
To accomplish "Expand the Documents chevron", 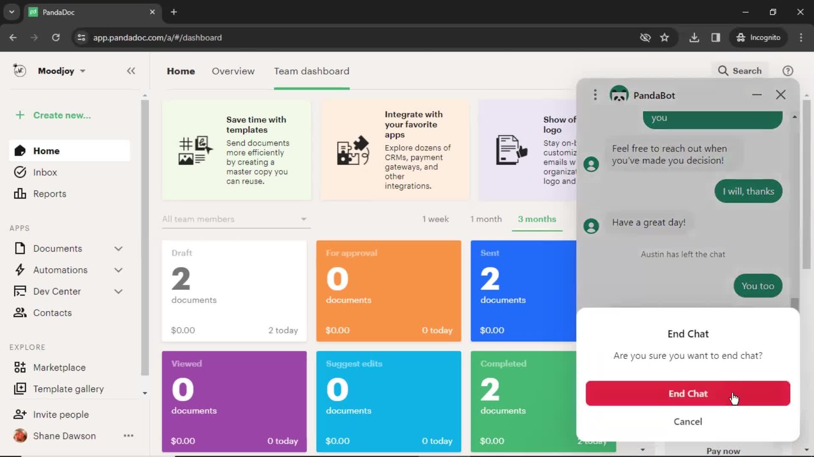I will pyautogui.click(x=118, y=249).
